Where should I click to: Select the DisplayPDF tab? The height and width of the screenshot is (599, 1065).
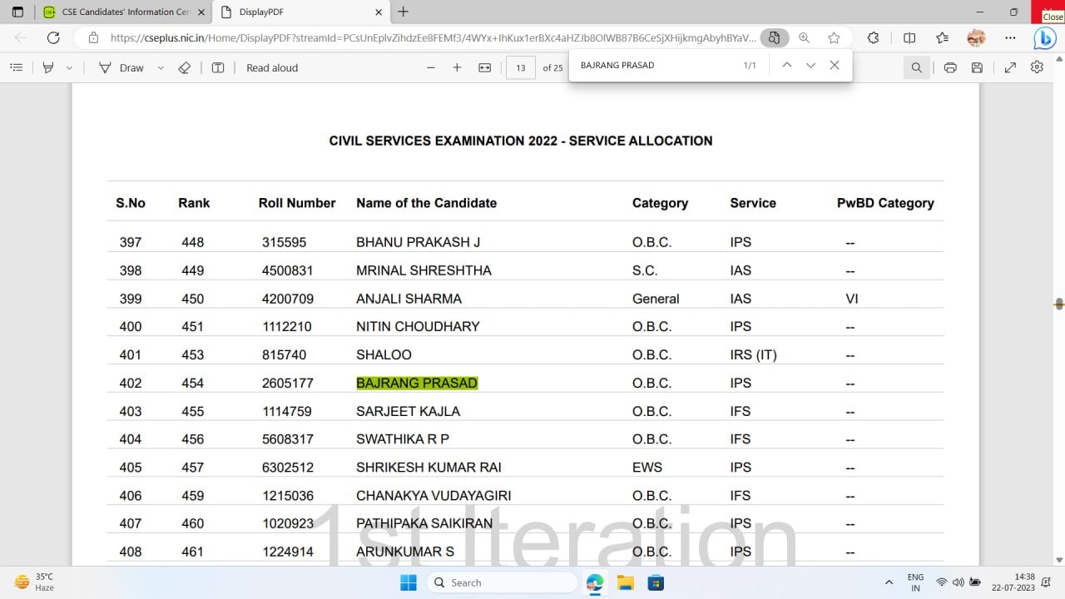tap(300, 12)
